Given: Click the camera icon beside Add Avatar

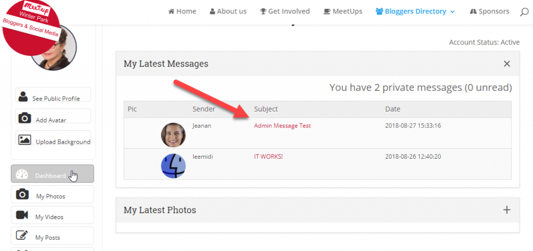Looking at the screenshot, I should (24, 118).
